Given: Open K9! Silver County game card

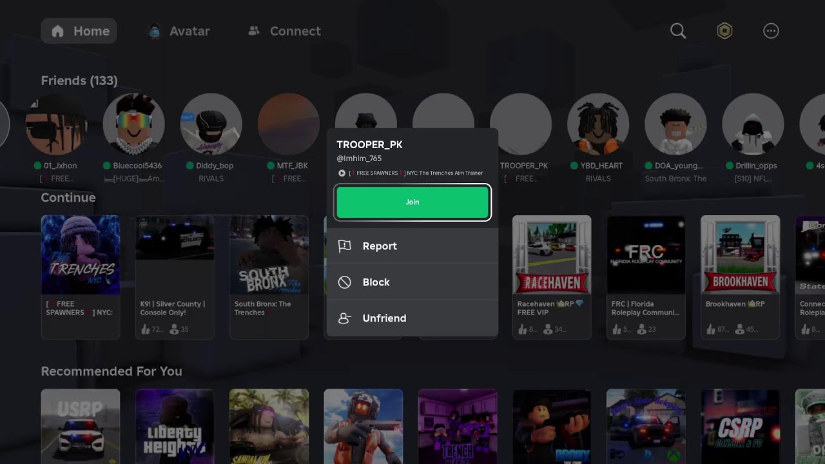Looking at the screenshot, I should [175, 277].
